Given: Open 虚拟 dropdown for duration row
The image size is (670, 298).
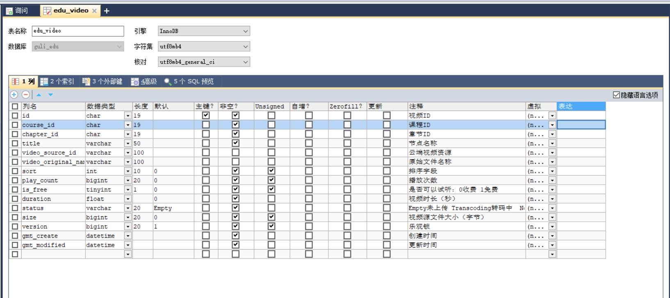Looking at the screenshot, I should tap(552, 199).
